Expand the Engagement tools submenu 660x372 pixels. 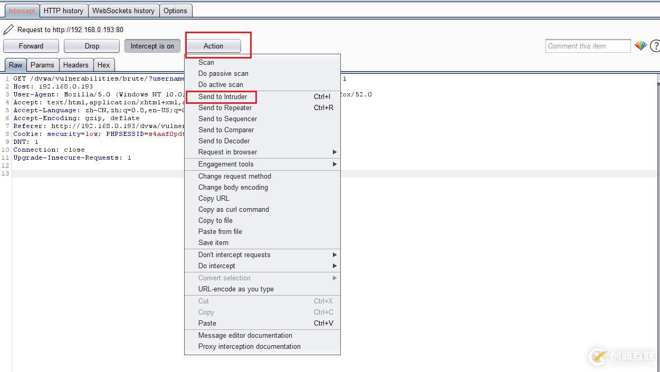(x=262, y=164)
